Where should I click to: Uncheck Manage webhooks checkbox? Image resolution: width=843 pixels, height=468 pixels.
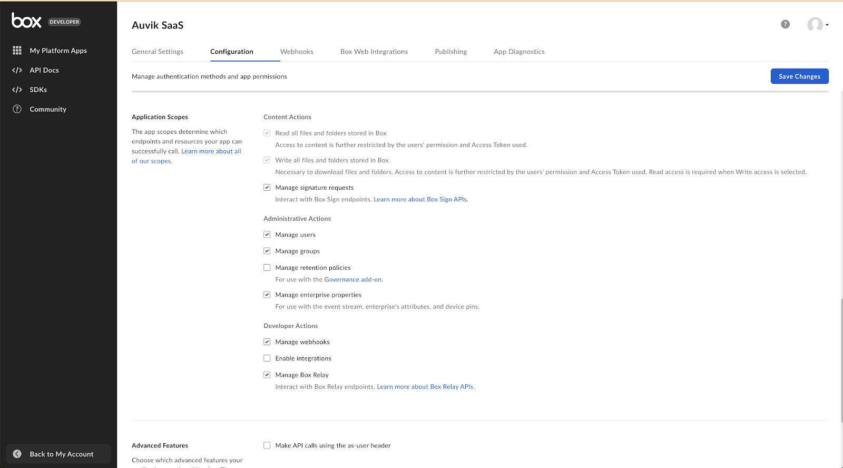267,342
